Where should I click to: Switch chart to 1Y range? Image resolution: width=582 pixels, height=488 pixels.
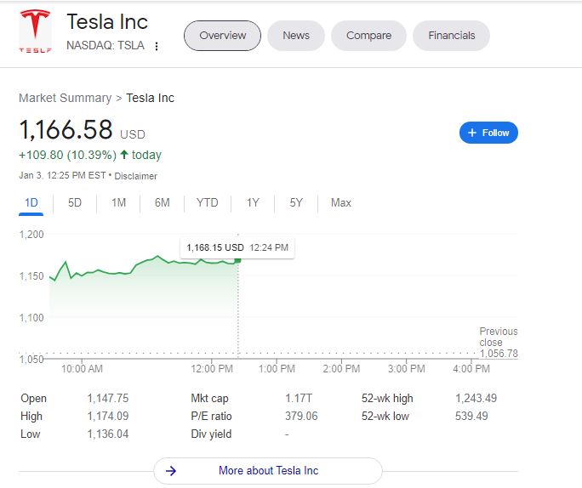[x=253, y=202]
